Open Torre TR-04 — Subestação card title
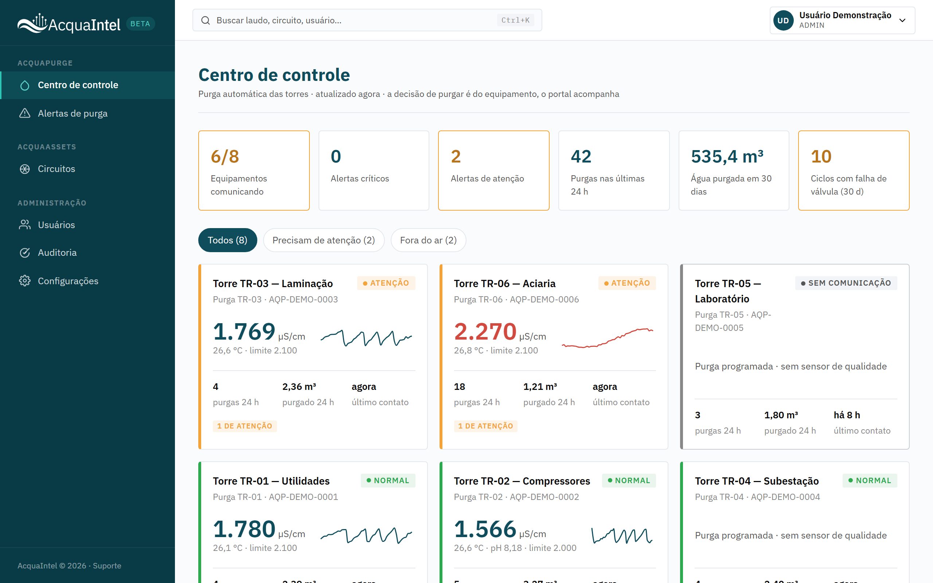 point(757,481)
